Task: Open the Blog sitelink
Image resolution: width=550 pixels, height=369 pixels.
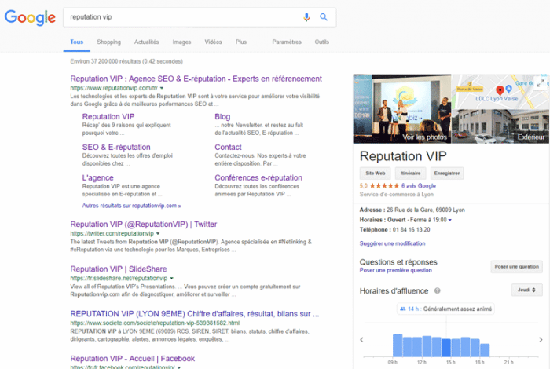Action: [222, 117]
